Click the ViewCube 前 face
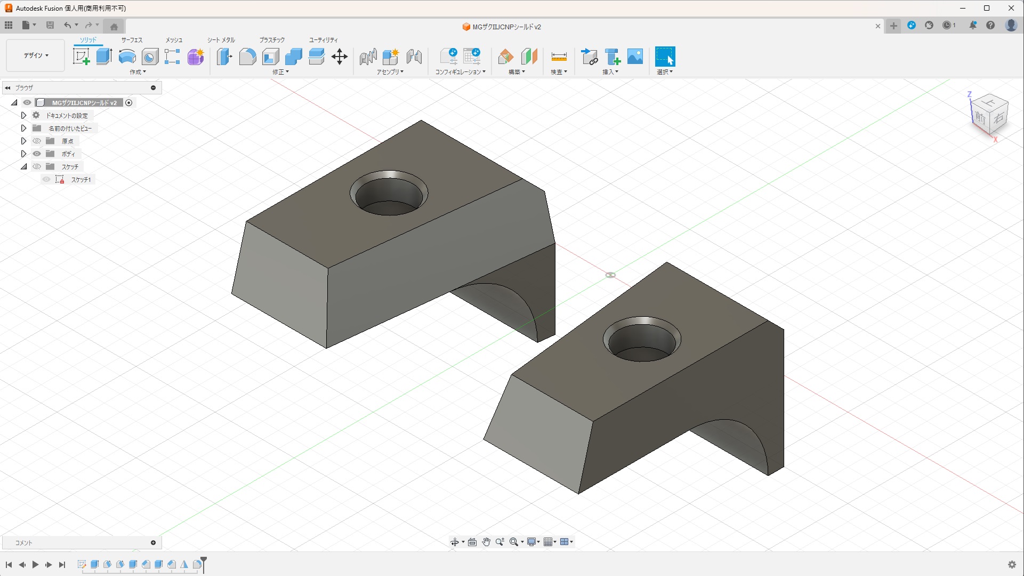The height and width of the screenshot is (576, 1024). [x=980, y=118]
